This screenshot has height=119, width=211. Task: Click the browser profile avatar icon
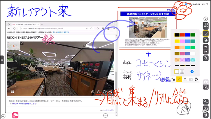point(108,28)
